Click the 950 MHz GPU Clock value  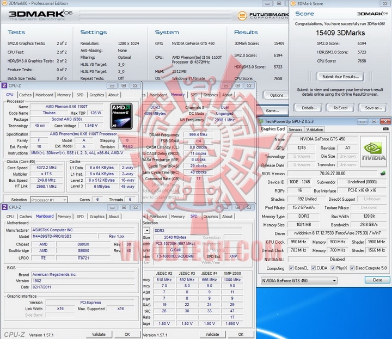coord(298,242)
